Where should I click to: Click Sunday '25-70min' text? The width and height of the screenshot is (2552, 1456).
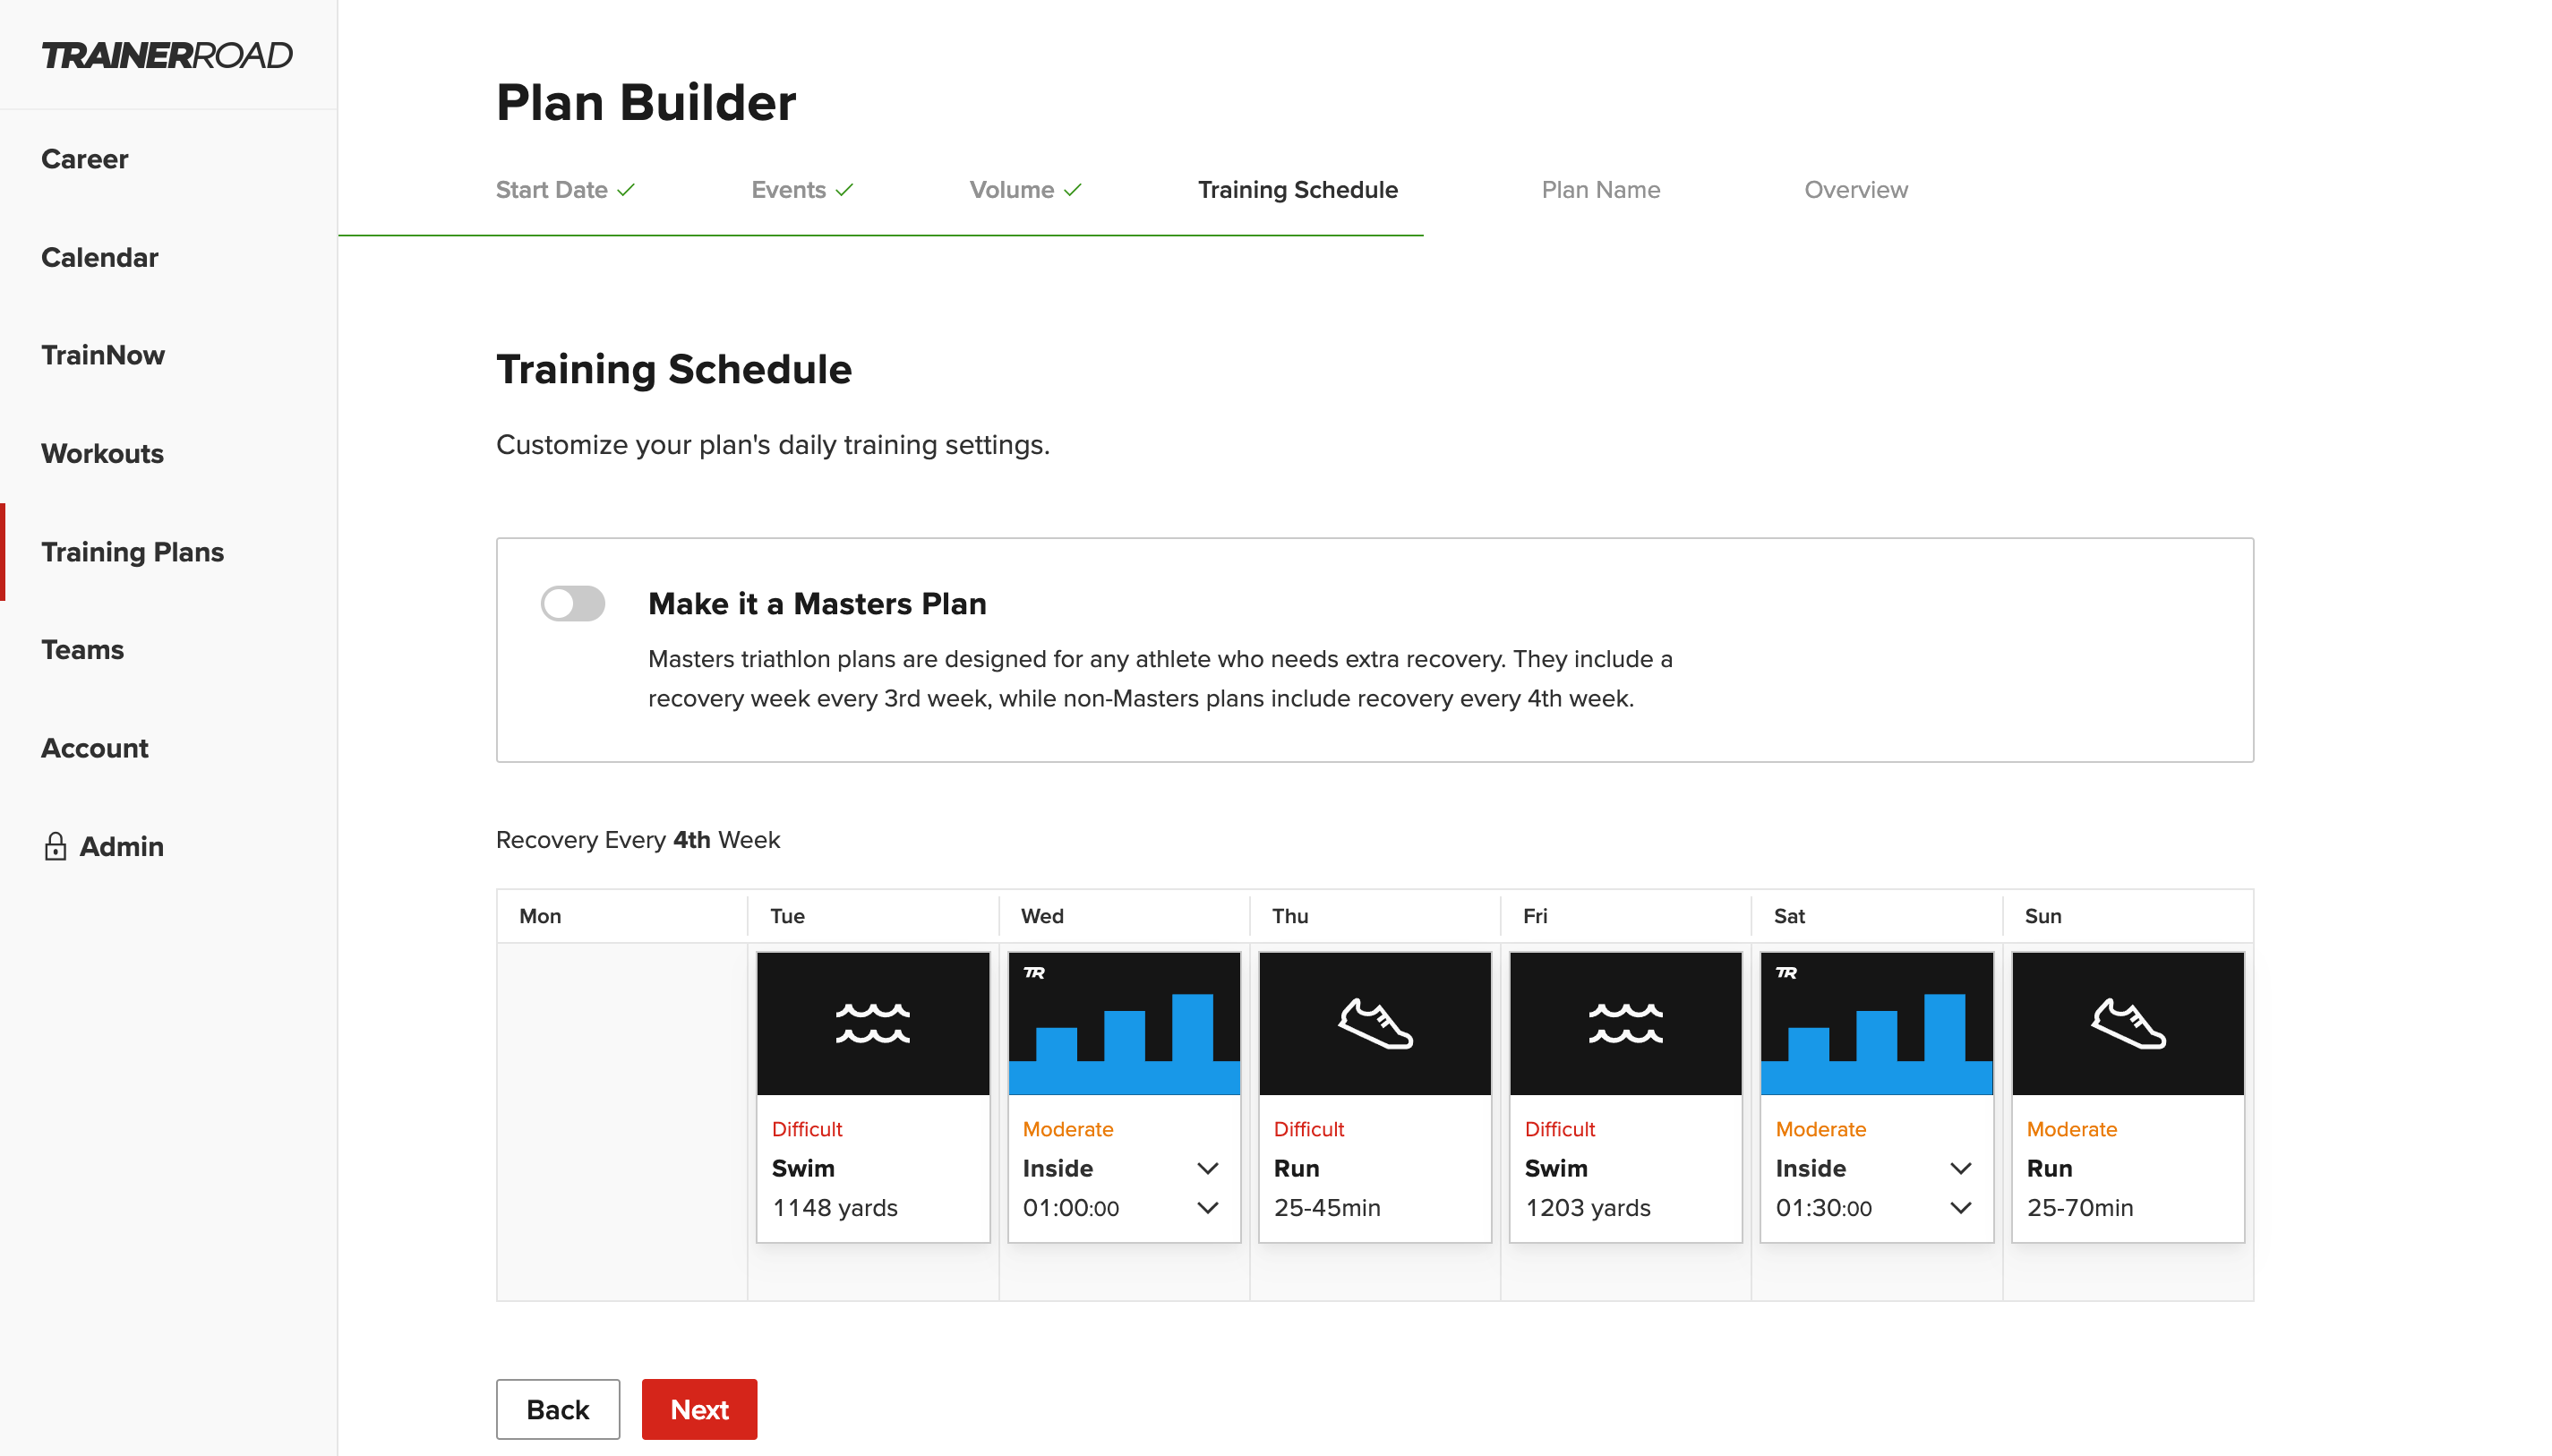click(2080, 1208)
